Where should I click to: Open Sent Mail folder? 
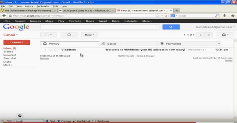click(x=10, y=58)
